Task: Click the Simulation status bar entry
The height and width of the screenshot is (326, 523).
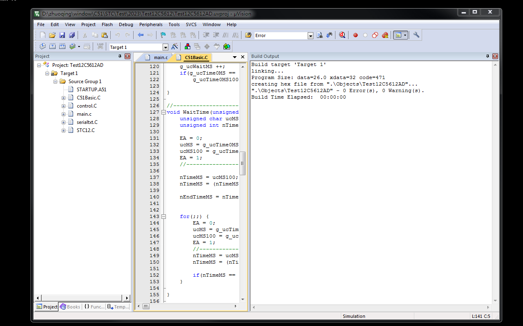Action: pyautogui.click(x=354, y=316)
